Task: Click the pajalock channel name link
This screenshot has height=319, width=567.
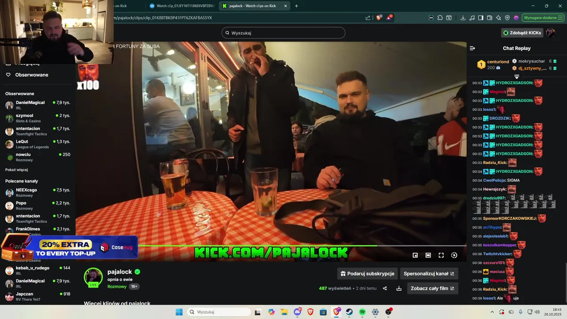Action: click(120, 272)
